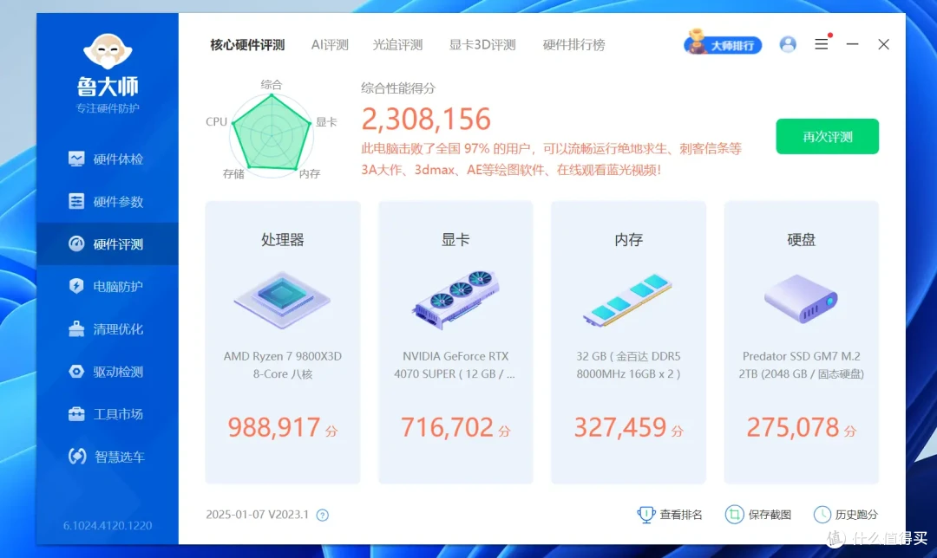Viewport: 937px width, 558px height.
Task: Open 查看排名 link
Action: coord(681,515)
